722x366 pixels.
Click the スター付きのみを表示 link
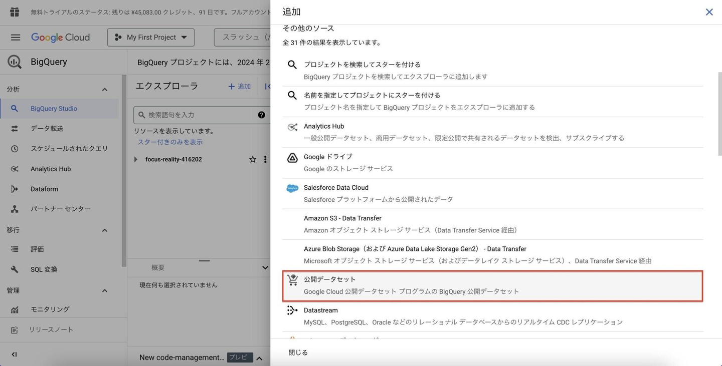pos(170,142)
